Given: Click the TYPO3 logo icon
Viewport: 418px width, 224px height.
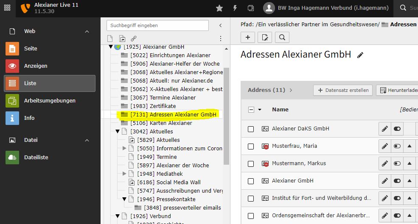Looking at the screenshot, I should (25, 8).
